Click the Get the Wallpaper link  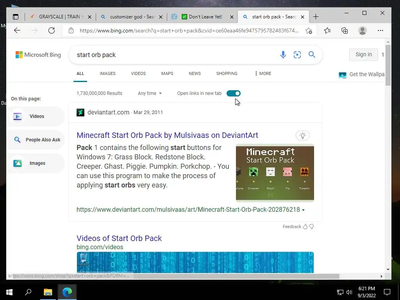[362, 75]
